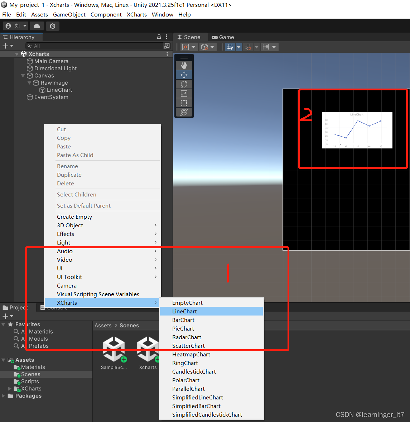Open the increment snap dropdown arrow
Image resolution: width=410 pixels, height=422 pixels.
click(x=274, y=47)
